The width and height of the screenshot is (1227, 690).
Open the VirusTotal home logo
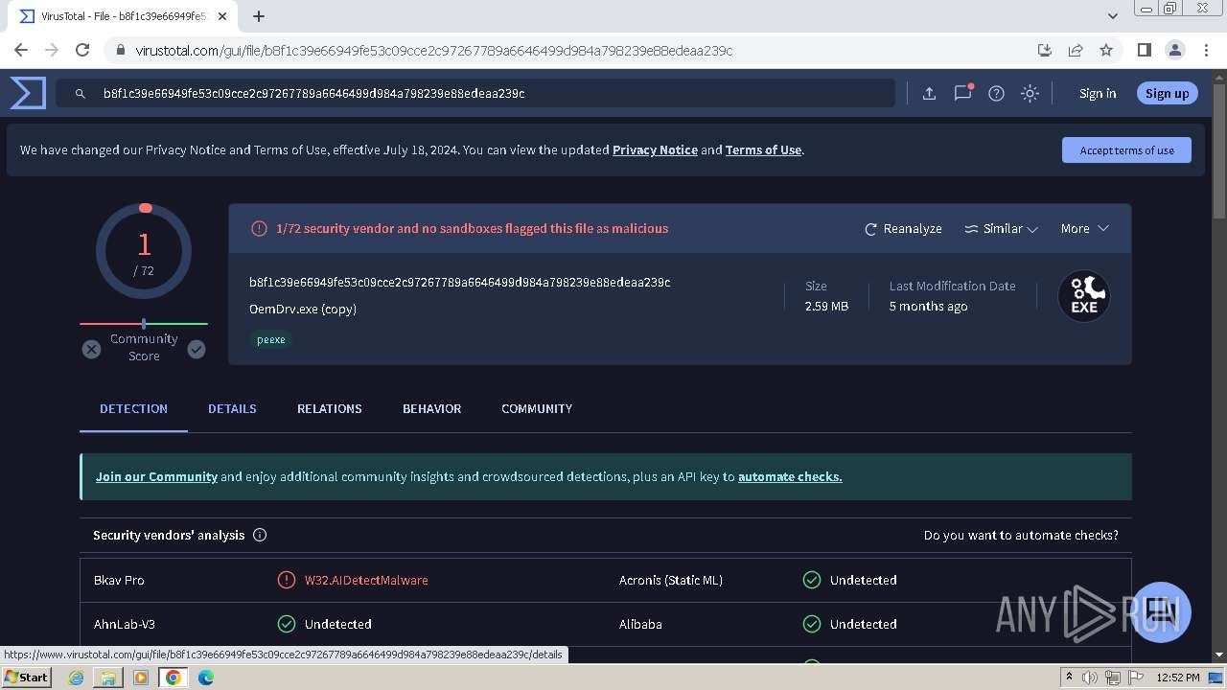tap(28, 93)
